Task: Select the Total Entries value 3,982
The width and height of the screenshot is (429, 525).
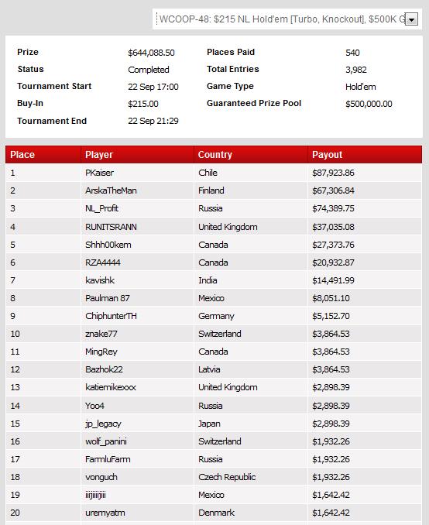Action: (356, 70)
